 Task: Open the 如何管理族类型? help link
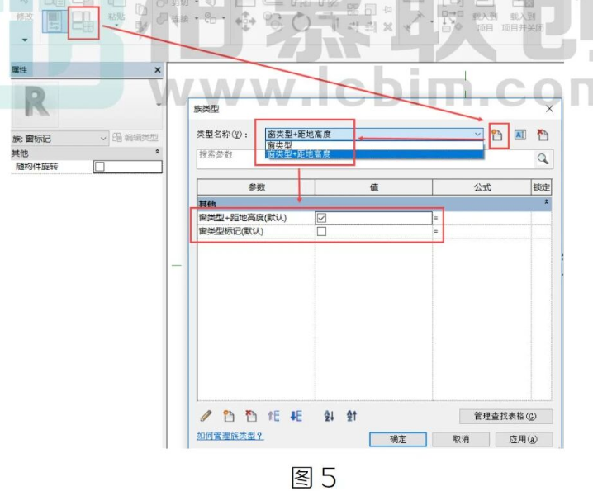(x=230, y=436)
